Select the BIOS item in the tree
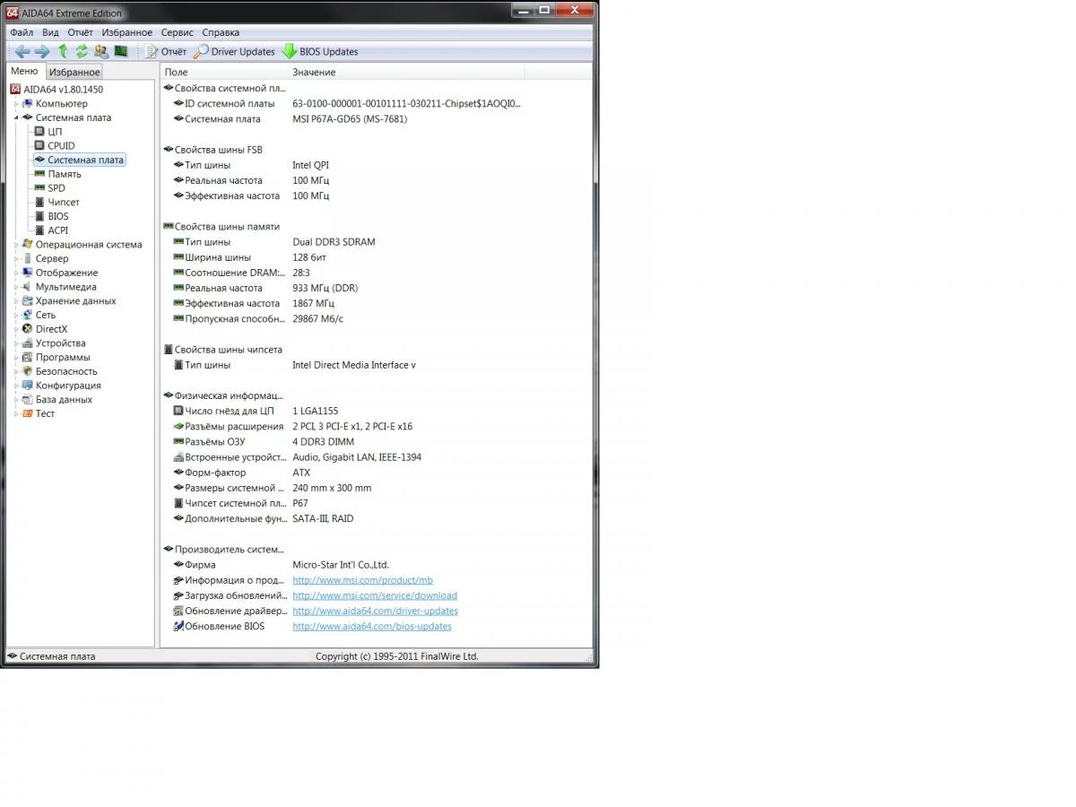1076x807 pixels. click(x=58, y=216)
